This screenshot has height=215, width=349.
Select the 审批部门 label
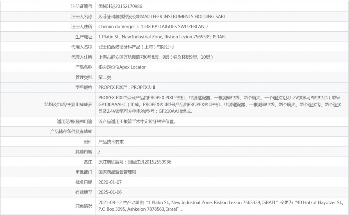(x=84, y=172)
